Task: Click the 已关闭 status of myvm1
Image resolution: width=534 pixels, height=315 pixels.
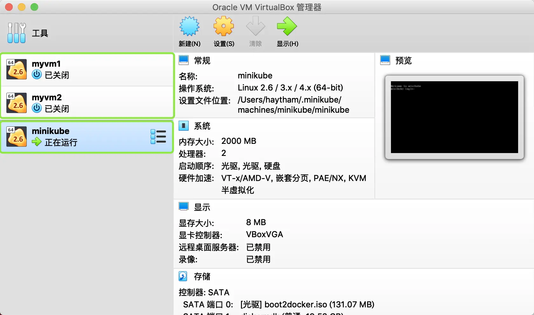Action: [57, 75]
